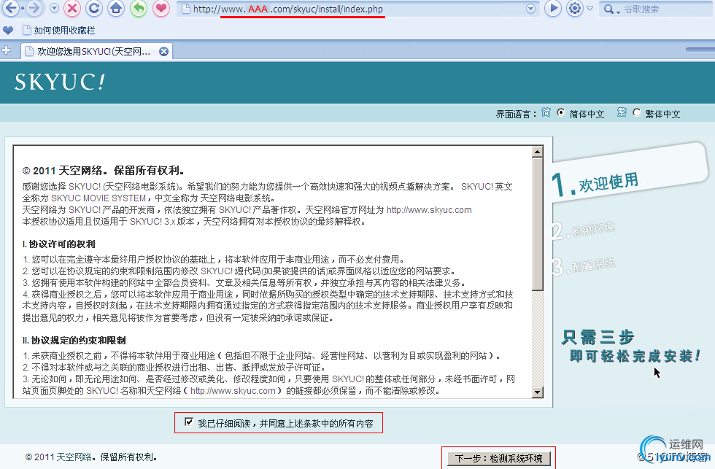Click the Refresh page button
This screenshot has height=469, width=715.
pos(94,8)
